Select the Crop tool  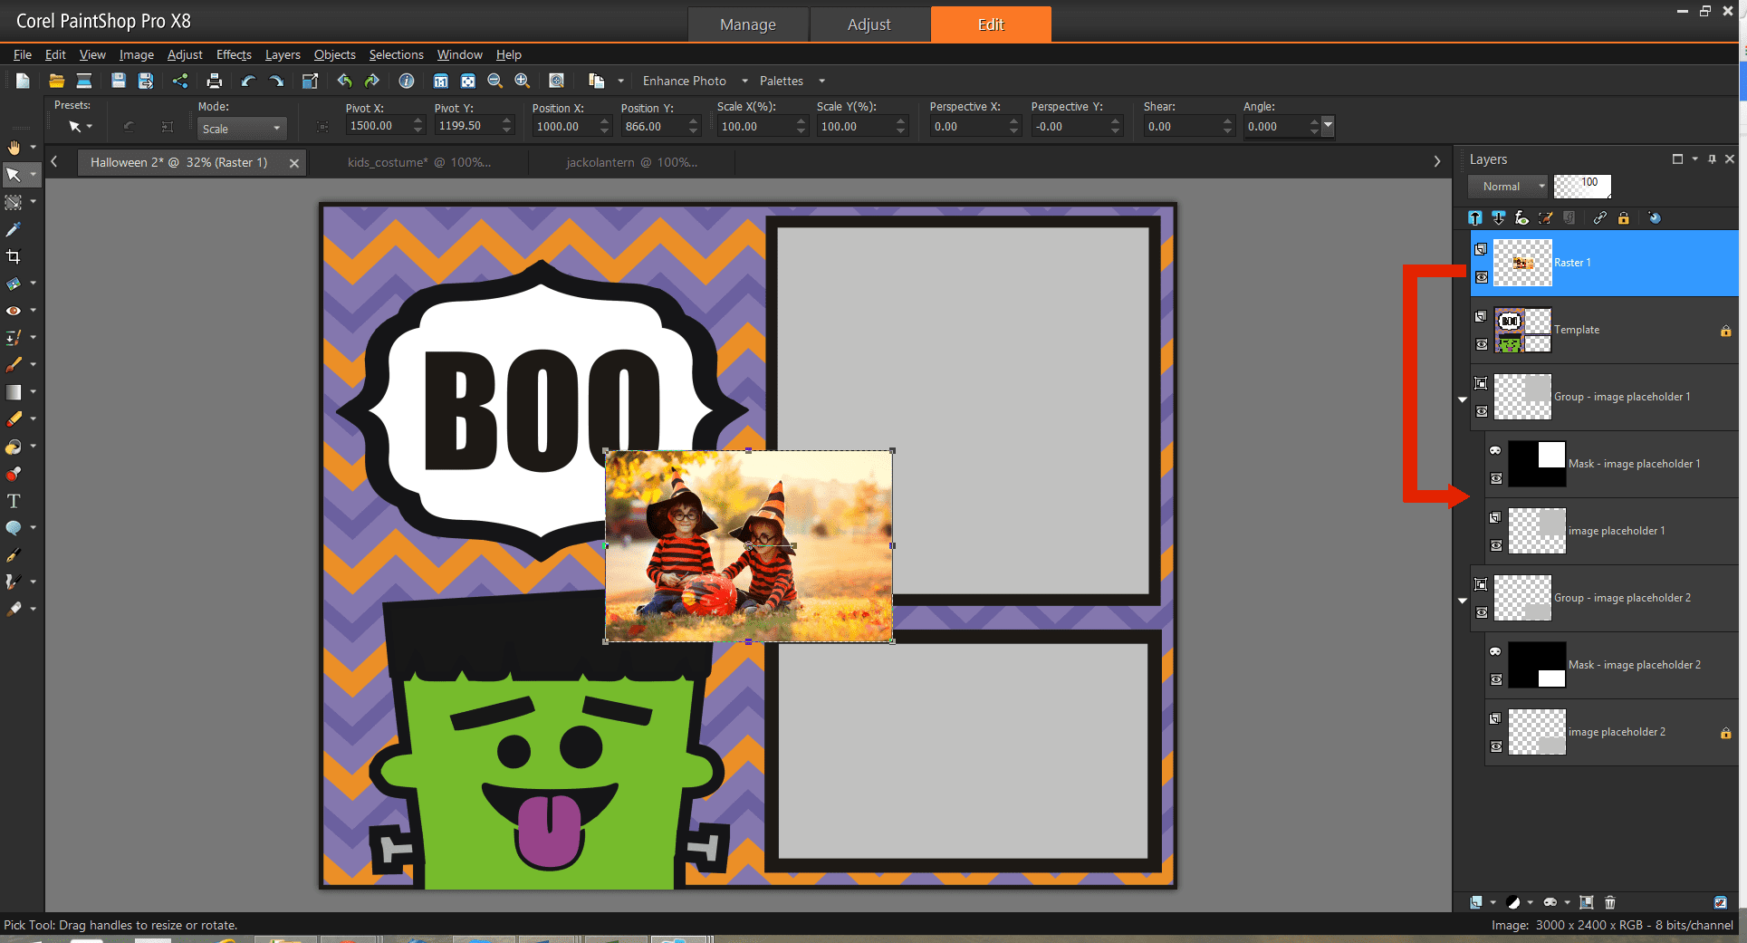14,256
